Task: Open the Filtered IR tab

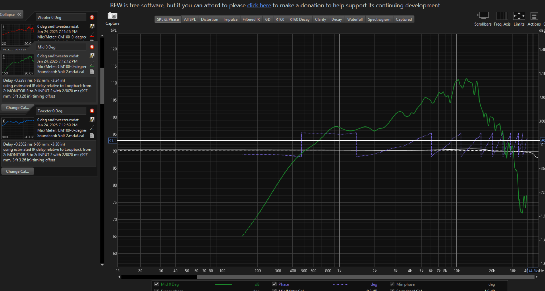Action: (251, 19)
